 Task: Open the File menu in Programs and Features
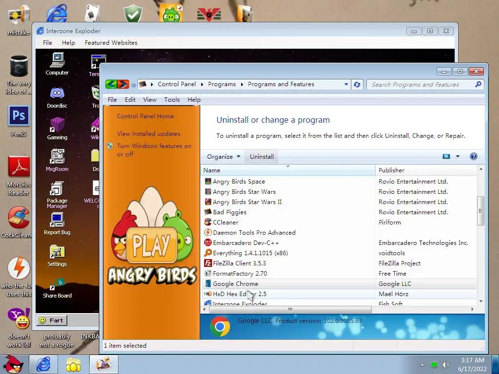(112, 99)
